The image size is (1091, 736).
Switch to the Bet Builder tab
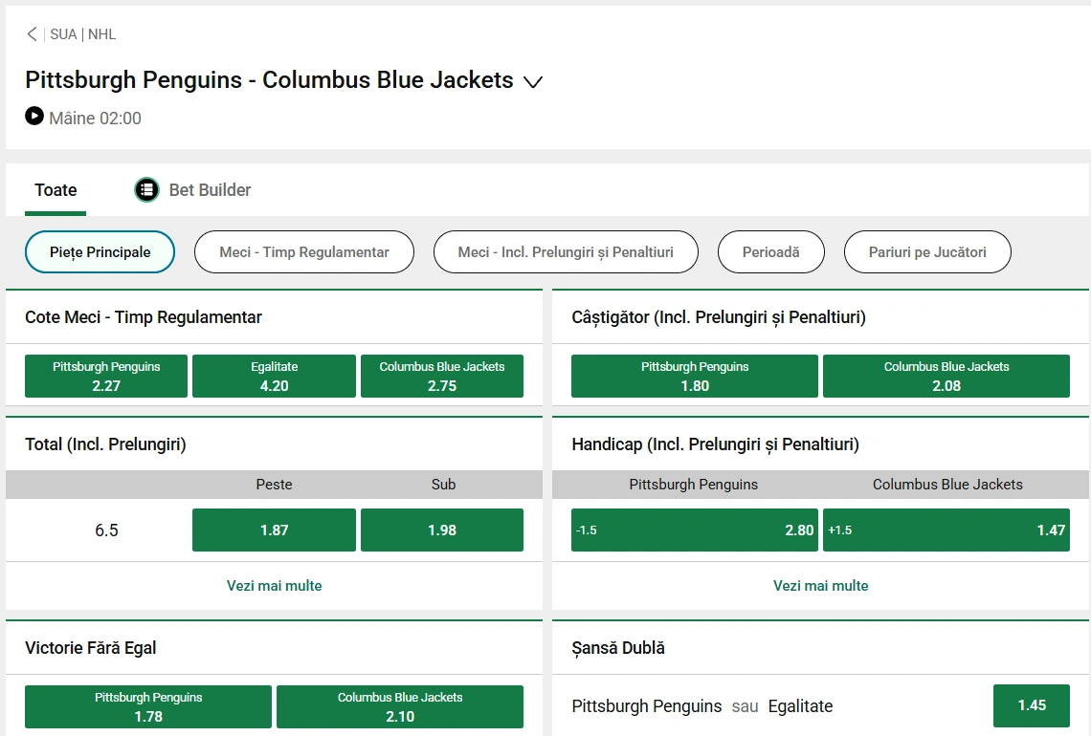pyautogui.click(x=210, y=190)
